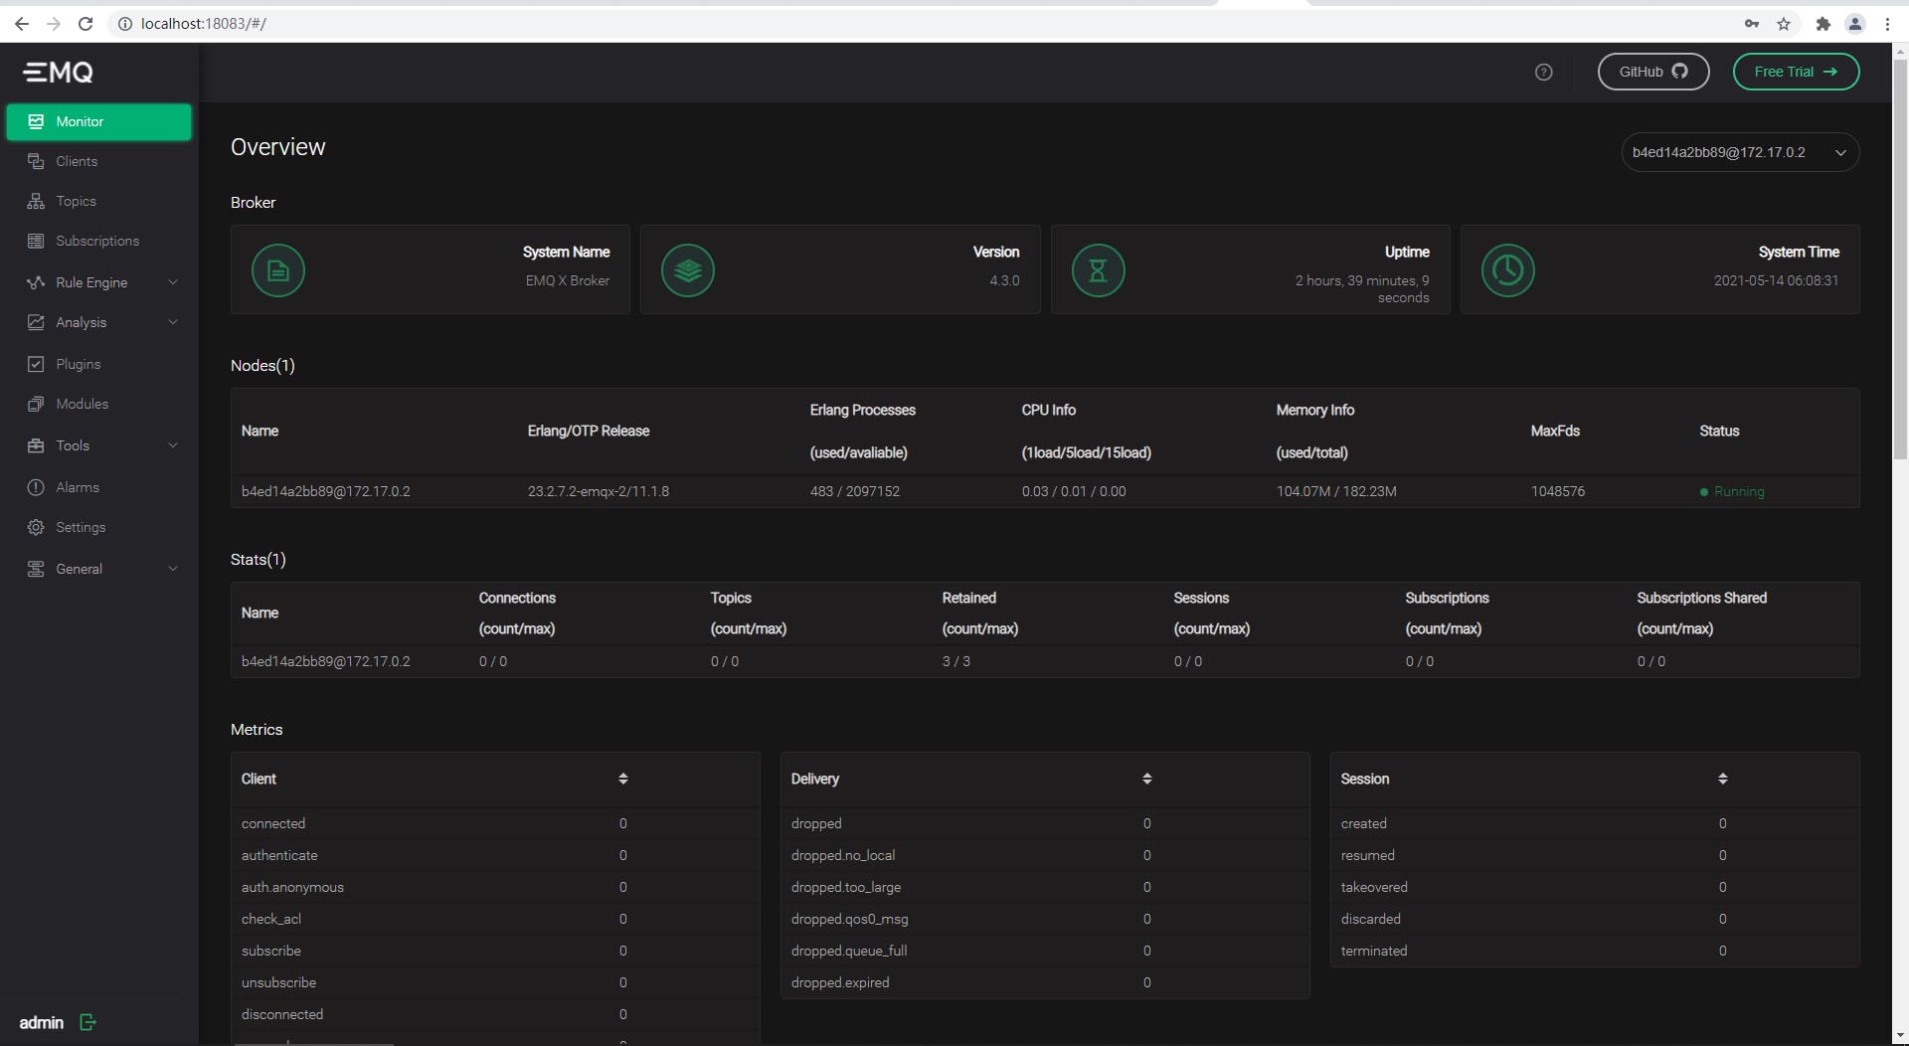1909x1046 pixels.
Task: Click the auth.anonymous metric row
Action: tap(495, 887)
